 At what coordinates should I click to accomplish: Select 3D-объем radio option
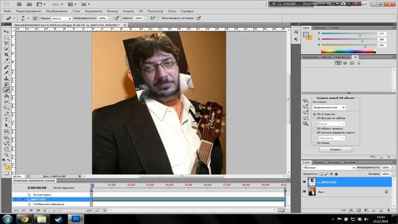[315, 143]
